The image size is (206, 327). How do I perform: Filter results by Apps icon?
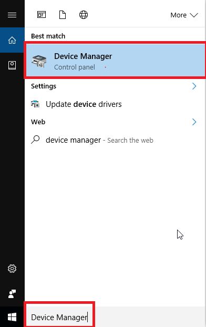42,15
